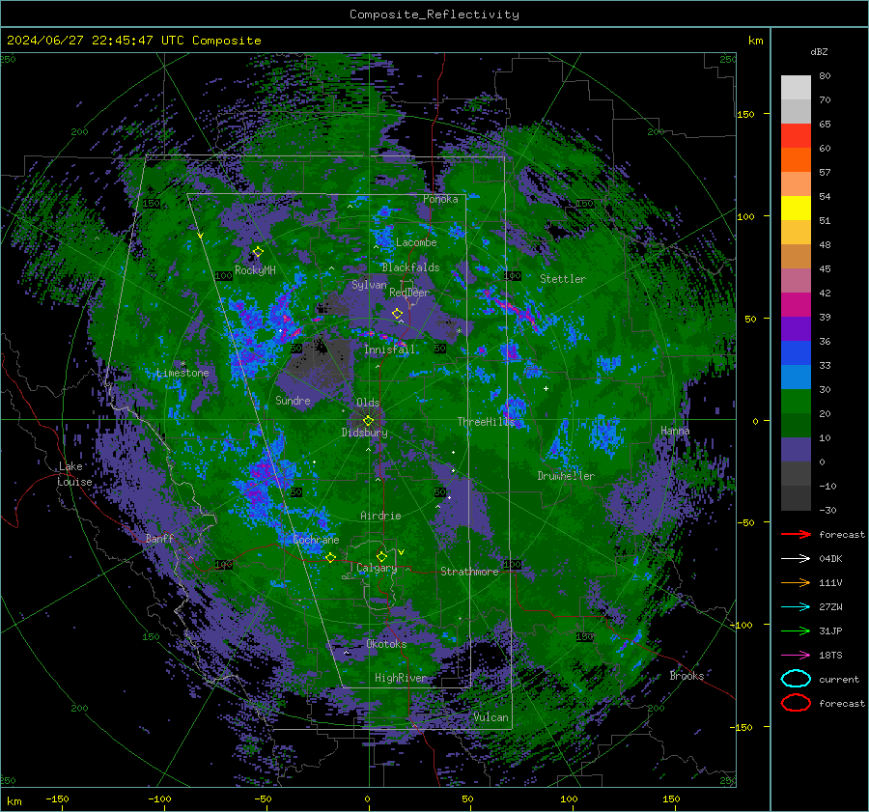Select the Vulcan city label
The height and width of the screenshot is (812, 869).
(x=491, y=717)
